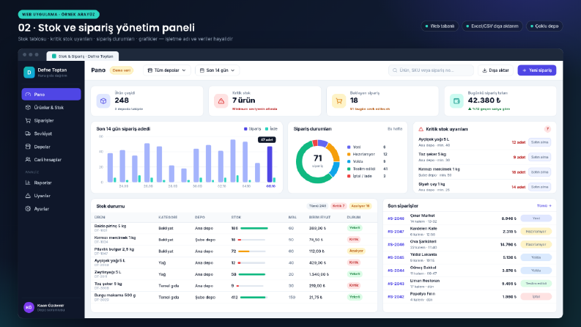Screen dimensions: 581x327
Task: Click Azalıyor status badge for Pilavlık bulgur
Action: pyautogui.click(x=356, y=251)
